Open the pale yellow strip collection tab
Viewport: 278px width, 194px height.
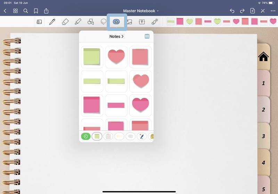coord(119,136)
